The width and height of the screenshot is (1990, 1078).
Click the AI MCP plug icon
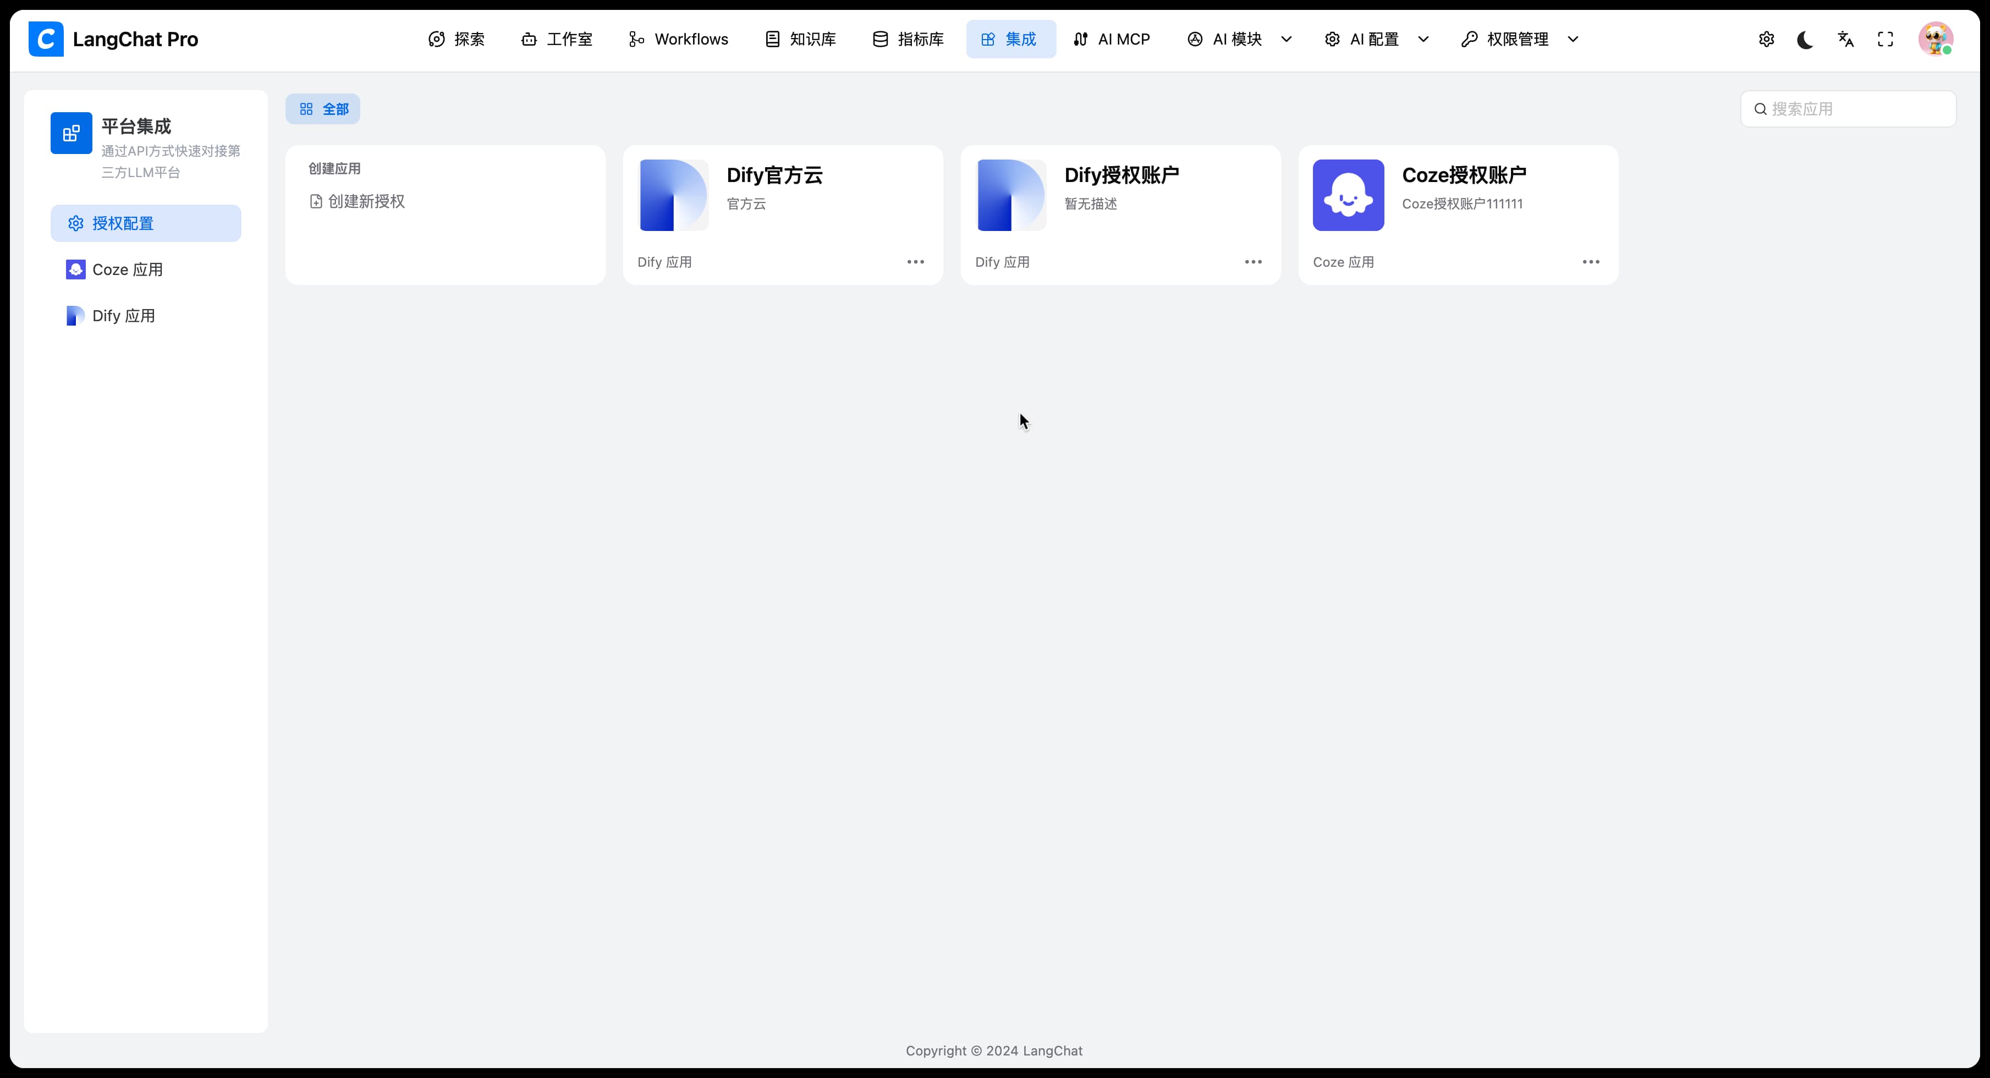1081,40
